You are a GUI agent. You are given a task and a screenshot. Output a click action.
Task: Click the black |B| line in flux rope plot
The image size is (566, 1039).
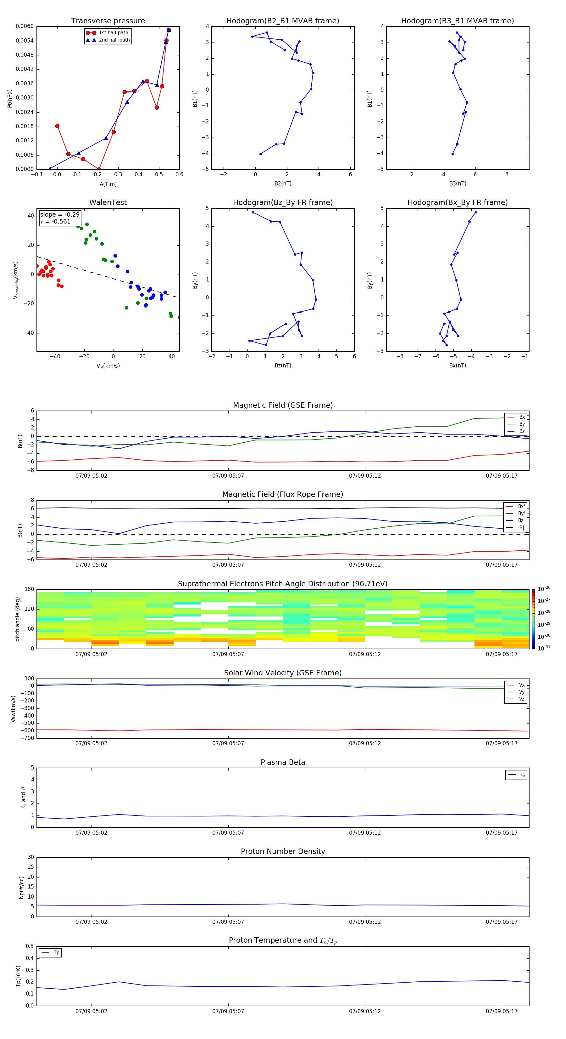pos(282,508)
